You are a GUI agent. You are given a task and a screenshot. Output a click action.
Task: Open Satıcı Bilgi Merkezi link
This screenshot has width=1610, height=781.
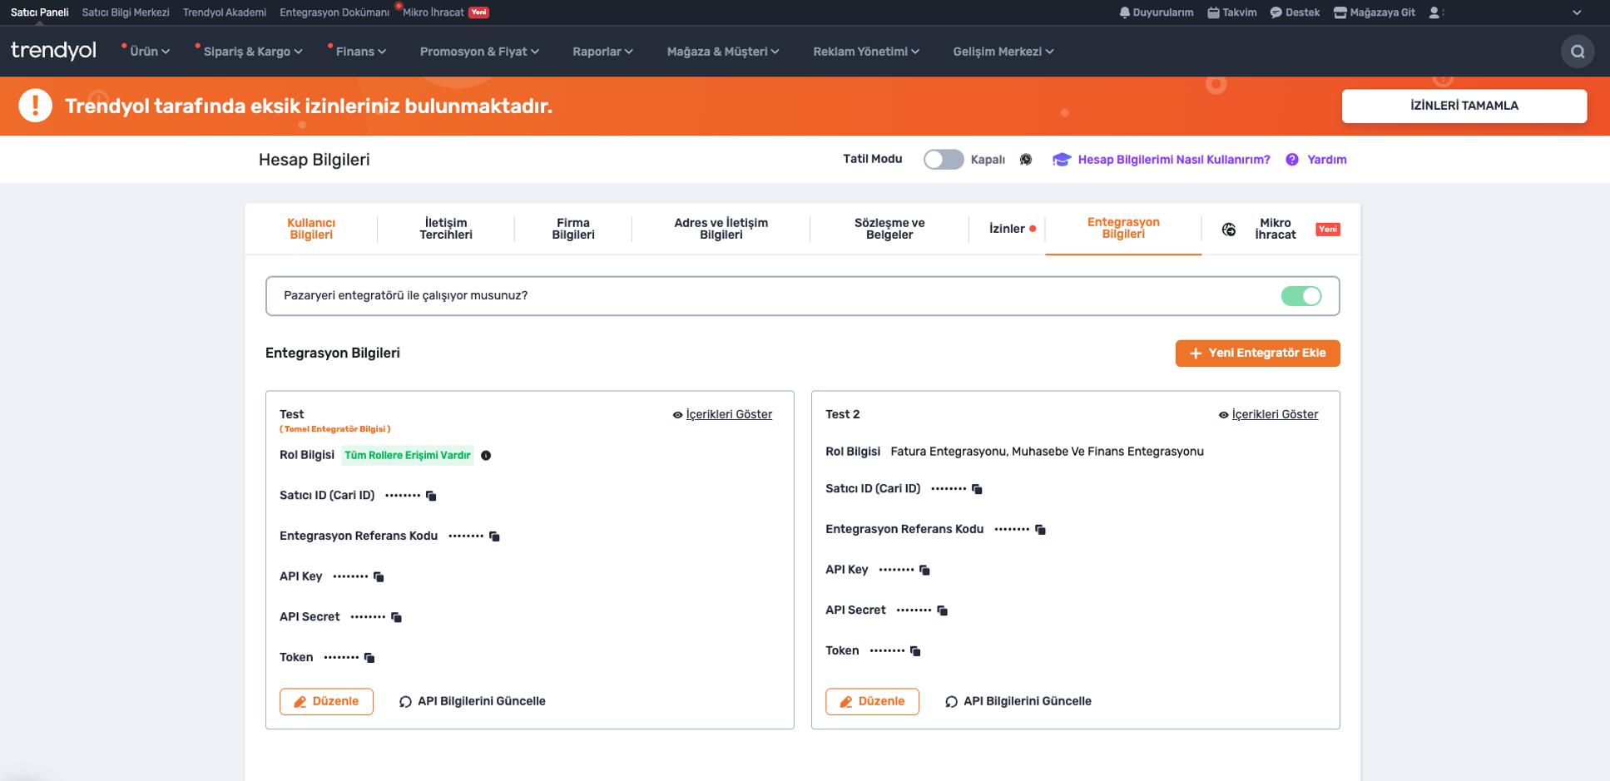point(126,12)
